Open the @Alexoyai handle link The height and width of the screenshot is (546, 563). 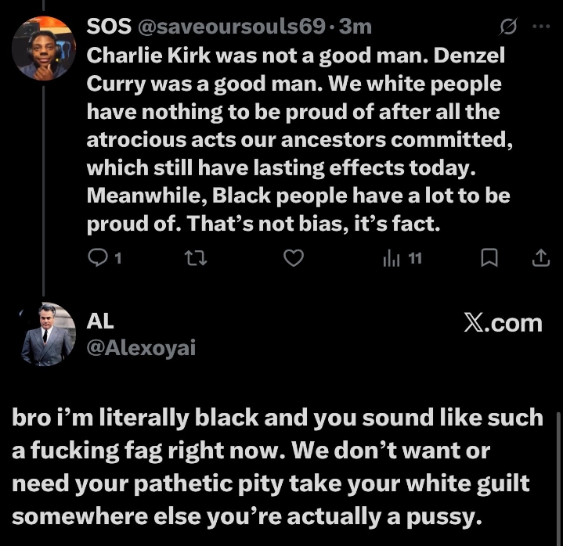140,348
